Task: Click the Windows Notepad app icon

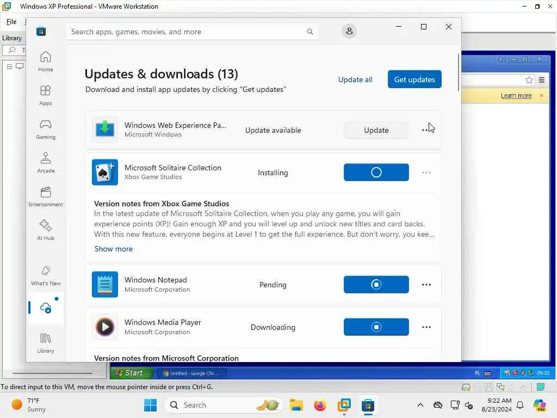Action: coord(105,284)
